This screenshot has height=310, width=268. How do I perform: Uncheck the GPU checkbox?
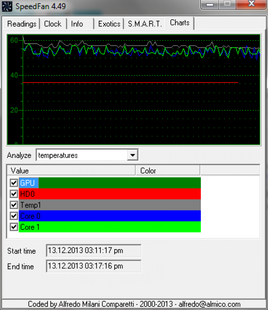point(14,183)
